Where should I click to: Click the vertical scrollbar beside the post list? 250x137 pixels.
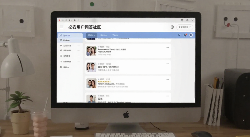tap(194, 90)
